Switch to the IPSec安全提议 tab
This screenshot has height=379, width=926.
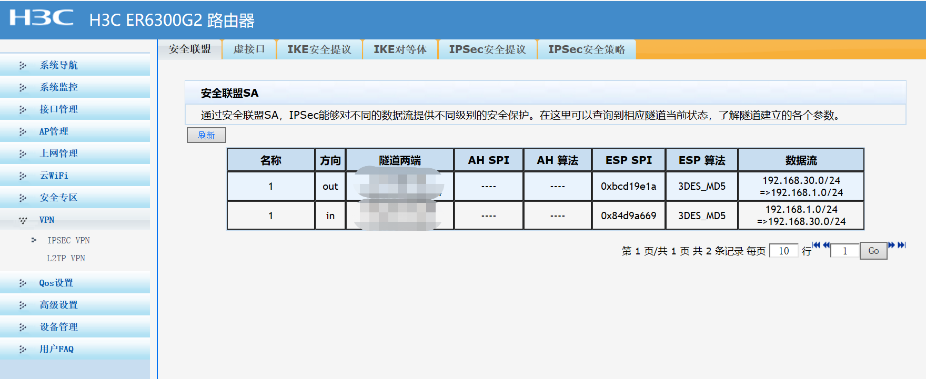coord(488,49)
